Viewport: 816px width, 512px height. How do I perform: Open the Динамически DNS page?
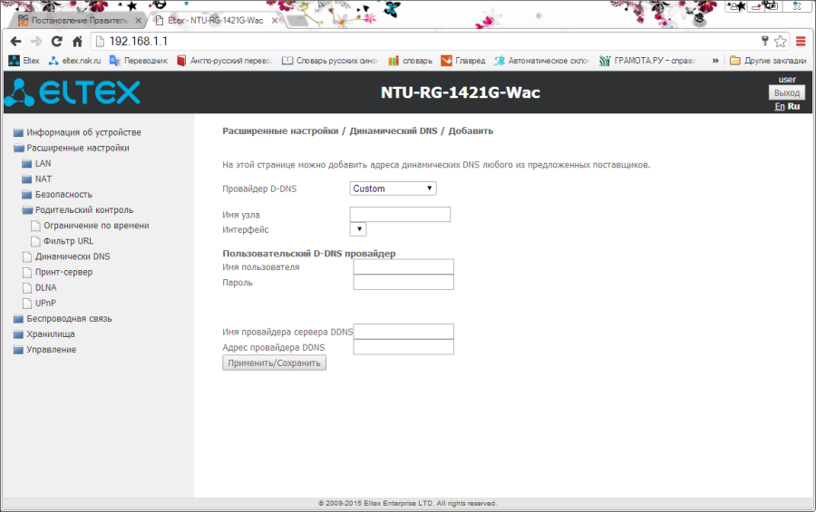[x=66, y=256]
